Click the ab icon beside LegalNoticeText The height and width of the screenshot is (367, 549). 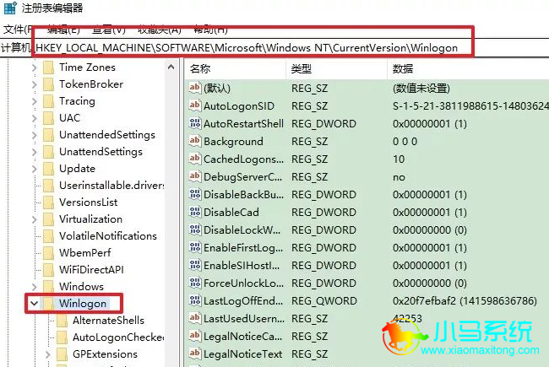coord(195,354)
